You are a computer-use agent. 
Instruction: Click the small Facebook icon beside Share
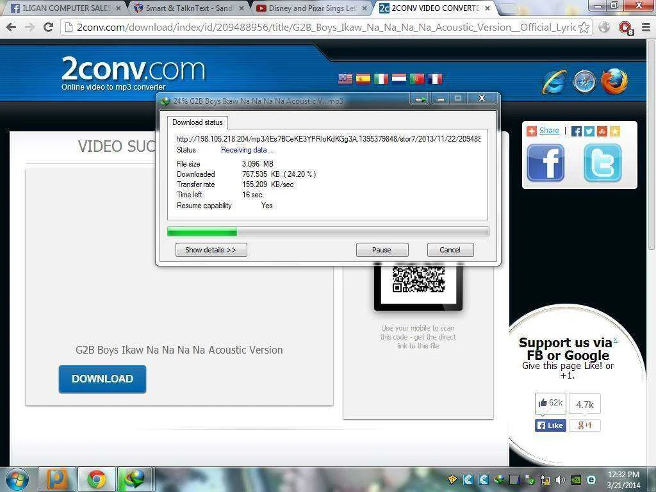click(x=576, y=131)
